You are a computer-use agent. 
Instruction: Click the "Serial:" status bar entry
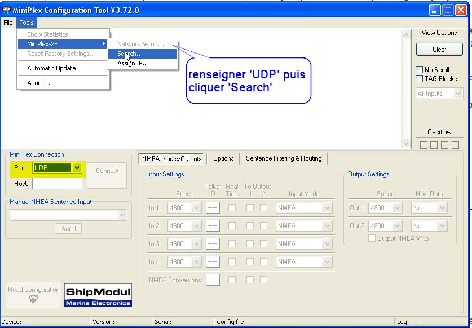click(x=163, y=322)
